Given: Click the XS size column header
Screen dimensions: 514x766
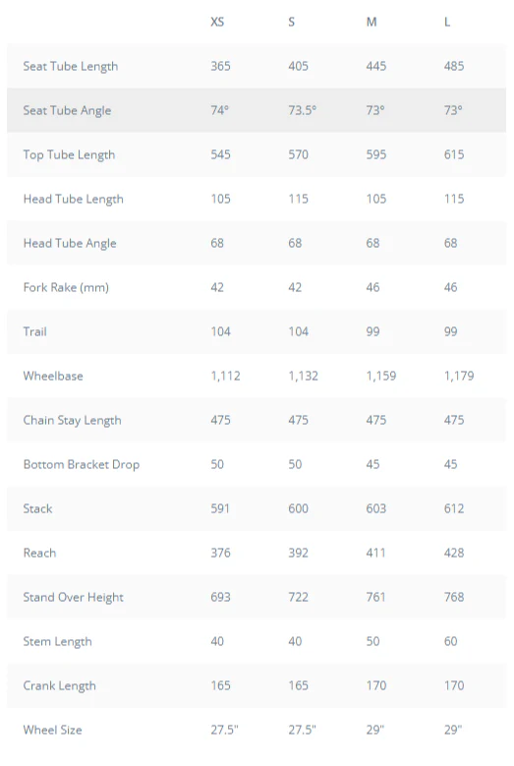Looking at the screenshot, I should click(217, 22).
